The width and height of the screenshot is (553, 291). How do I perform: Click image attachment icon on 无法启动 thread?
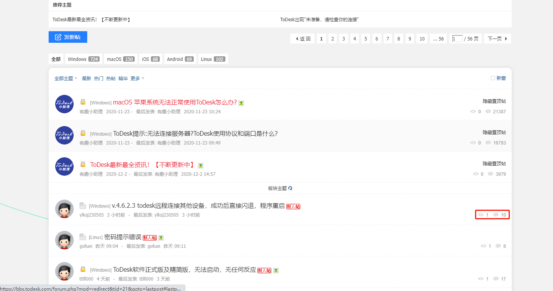click(x=276, y=271)
